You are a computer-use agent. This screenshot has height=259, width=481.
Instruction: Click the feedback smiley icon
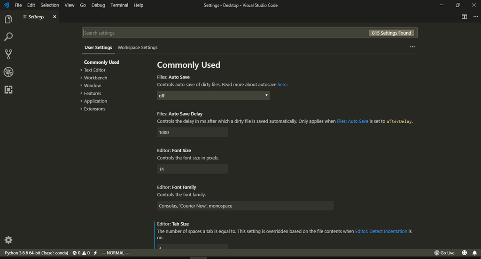[464, 253]
